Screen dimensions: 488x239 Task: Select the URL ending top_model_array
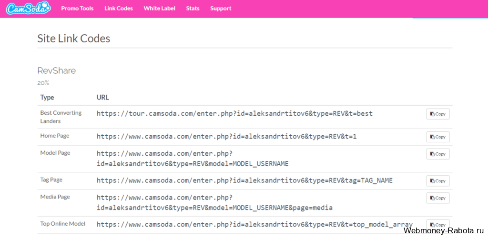pos(254,224)
